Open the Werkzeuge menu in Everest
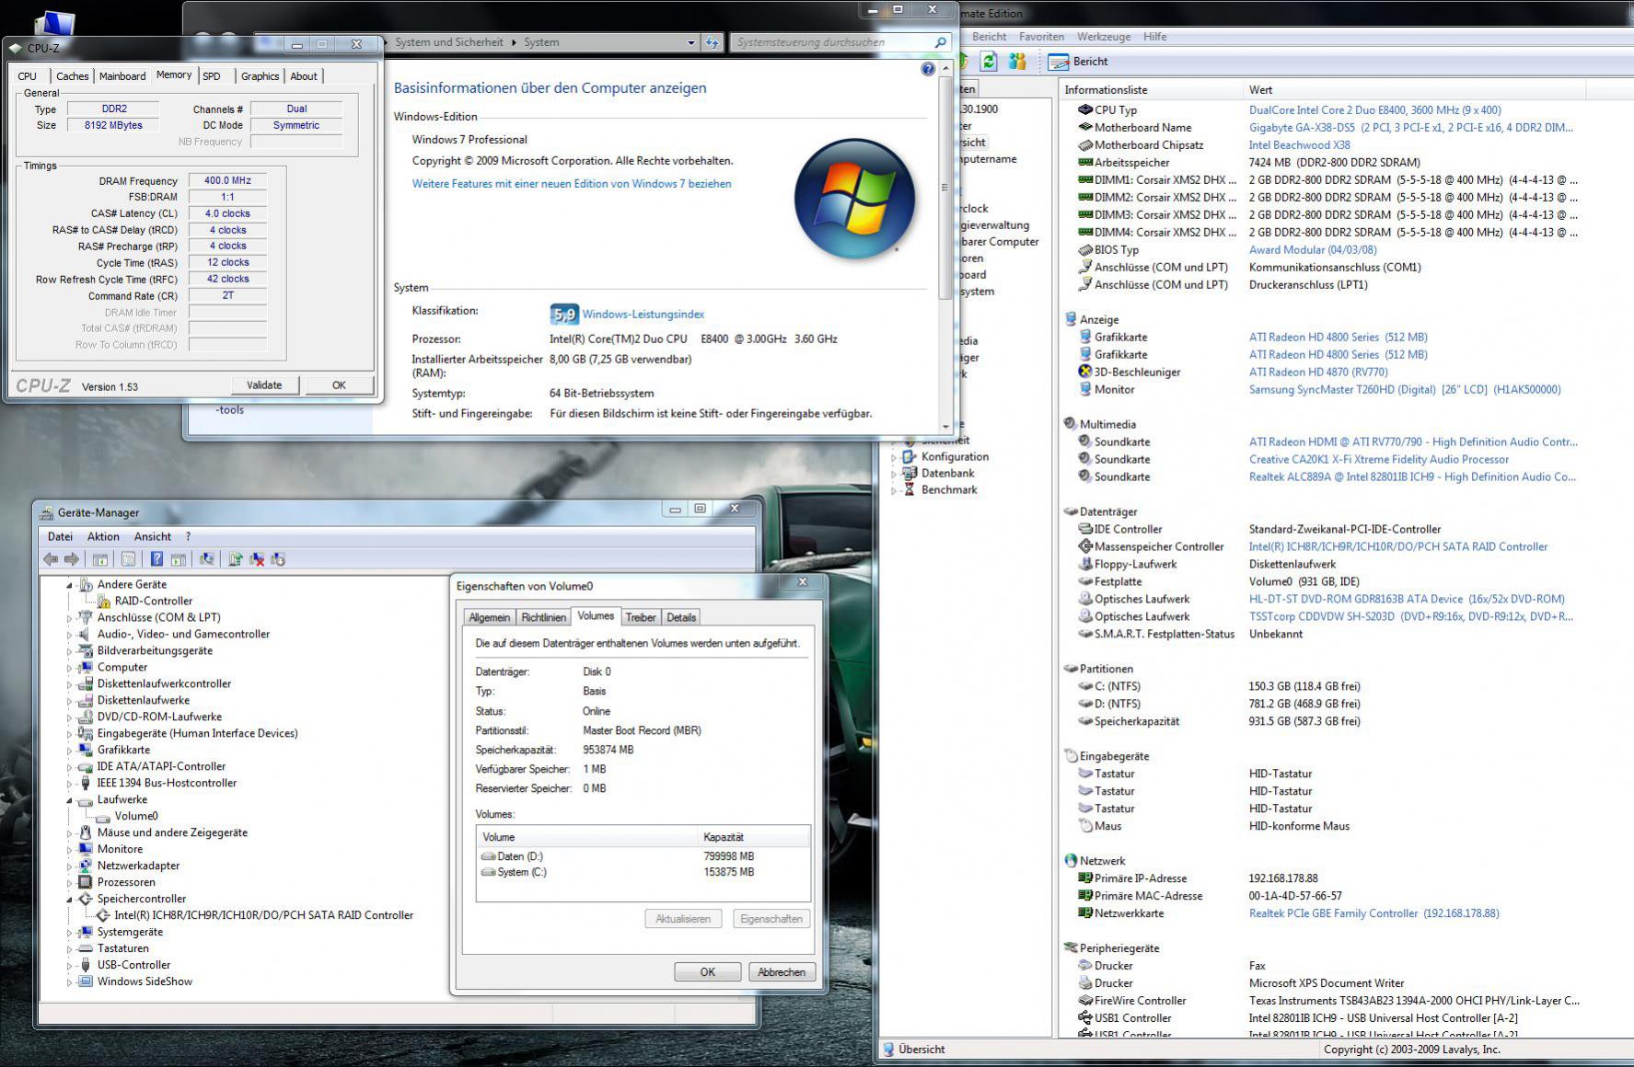 1104,37
